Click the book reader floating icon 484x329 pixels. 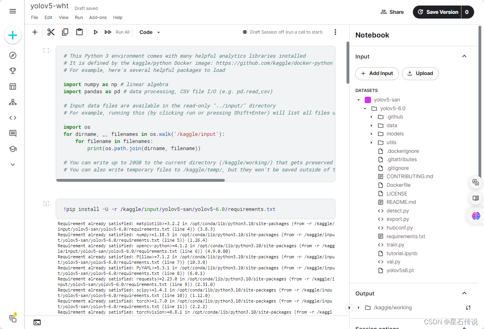[476, 198]
